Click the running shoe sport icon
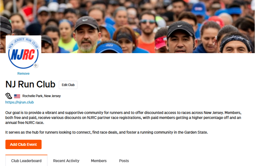 tap(9, 96)
